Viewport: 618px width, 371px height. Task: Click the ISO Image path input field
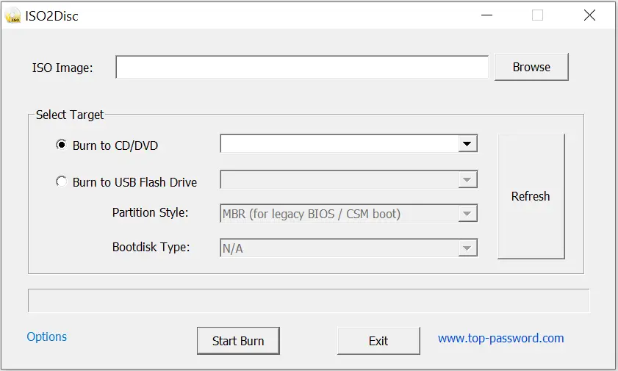pos(302,68)
